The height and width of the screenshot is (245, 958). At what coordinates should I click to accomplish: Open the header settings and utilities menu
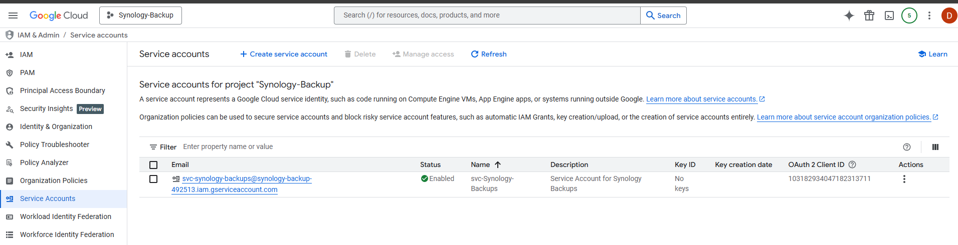929,15
